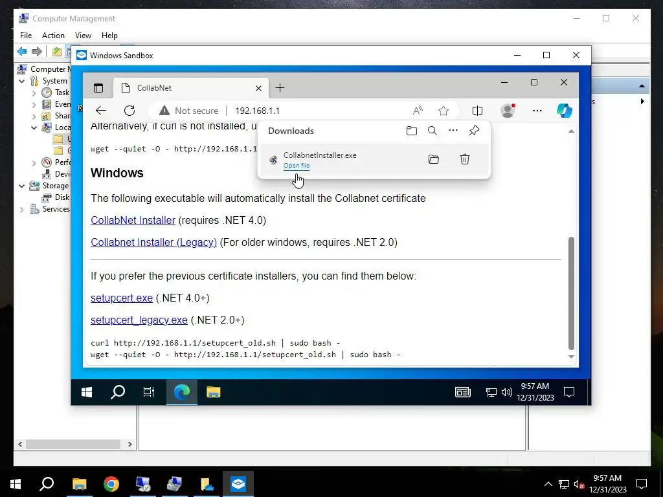Open Sandbox Task View
The width and height of the screenshot is (663, 497).
(149, 392)
